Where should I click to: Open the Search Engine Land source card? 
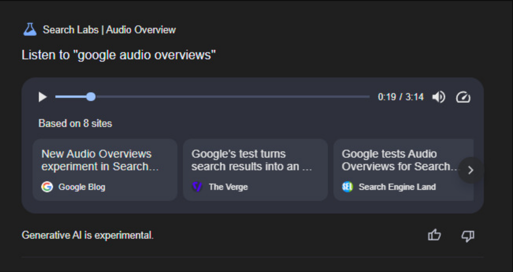click(404, 170)
